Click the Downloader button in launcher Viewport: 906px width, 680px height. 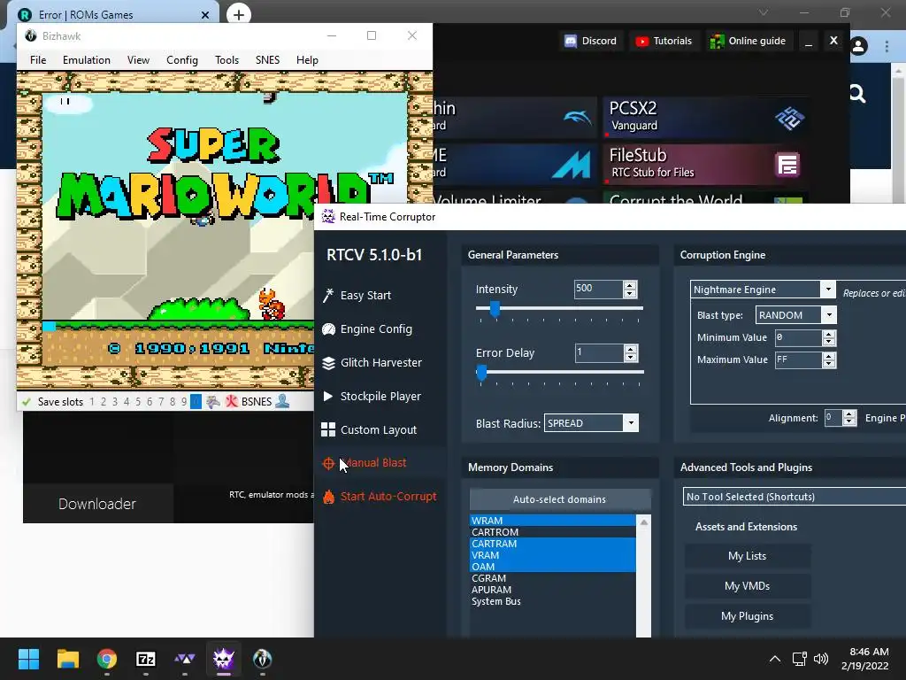[x=97, y=504]
